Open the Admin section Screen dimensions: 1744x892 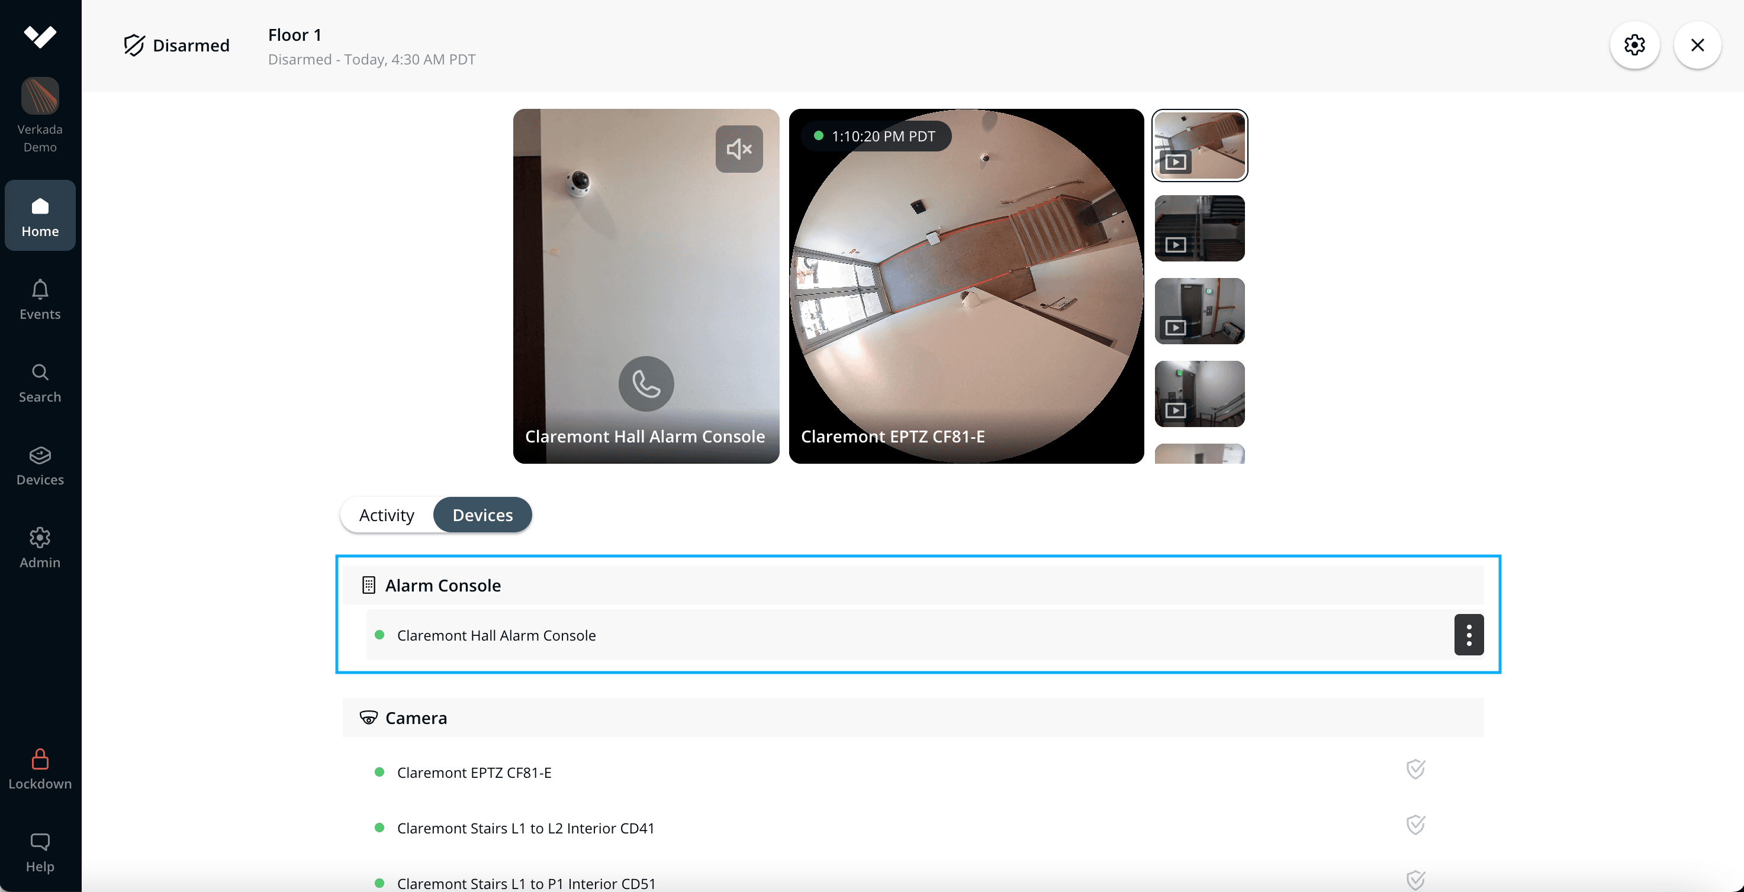[x=40, y=548]
